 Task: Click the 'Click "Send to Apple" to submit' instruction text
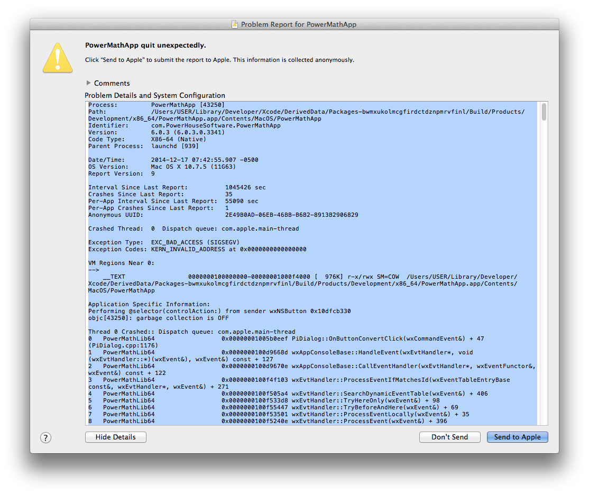point(219,60)
